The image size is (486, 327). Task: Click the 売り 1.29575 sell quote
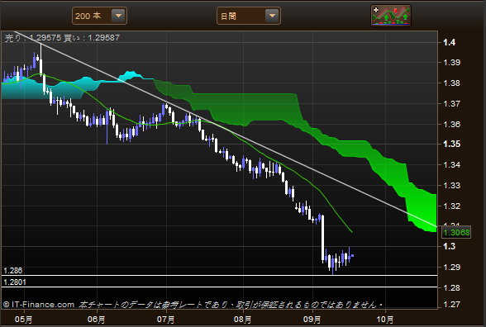tap(33, 38)
